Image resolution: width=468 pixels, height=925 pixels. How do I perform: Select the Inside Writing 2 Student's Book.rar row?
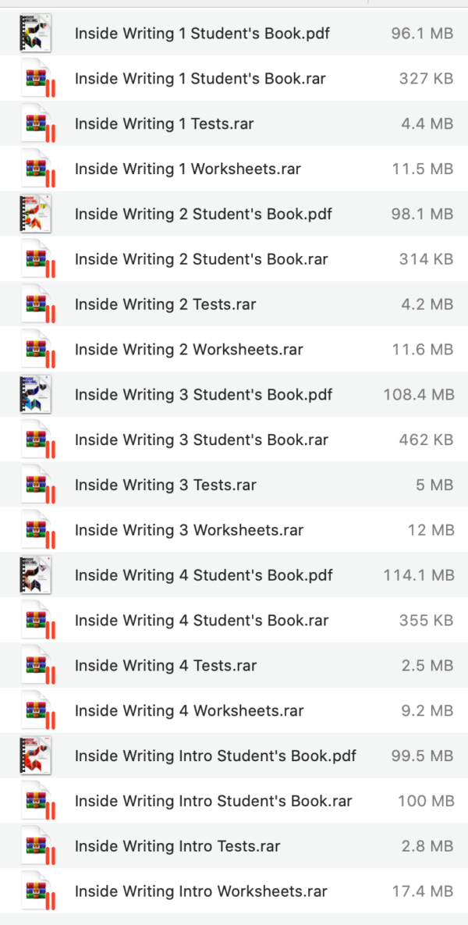click(234, 259)
